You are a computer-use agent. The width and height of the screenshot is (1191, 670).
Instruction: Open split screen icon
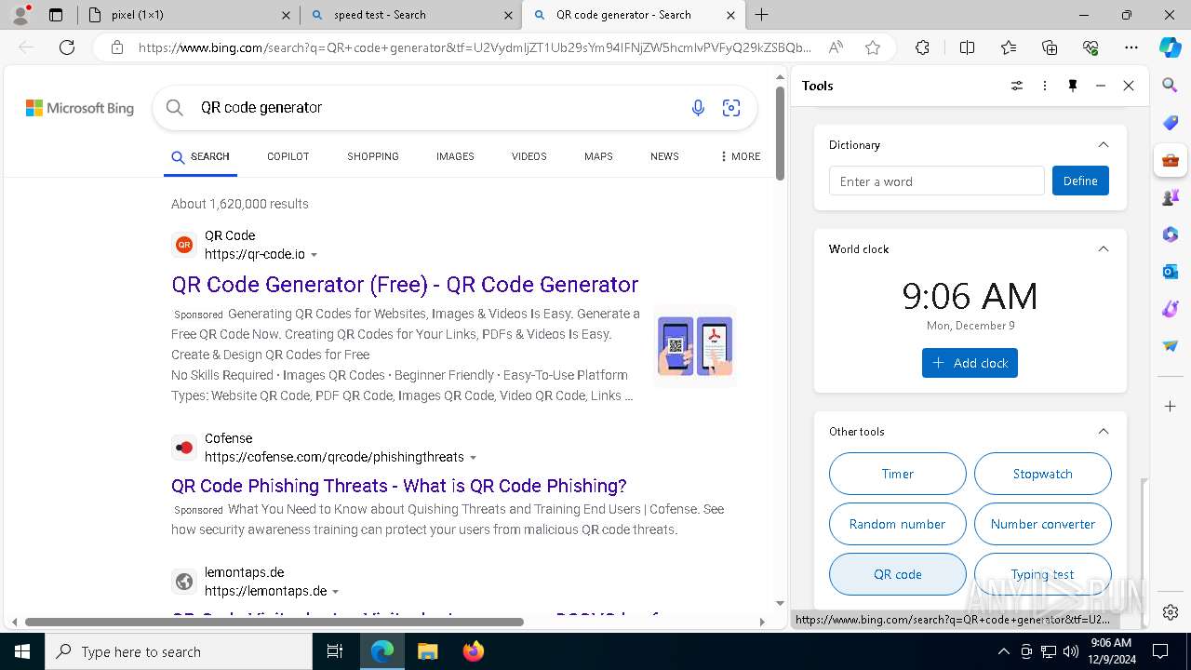pyautogui.click(x=967, y=47)
